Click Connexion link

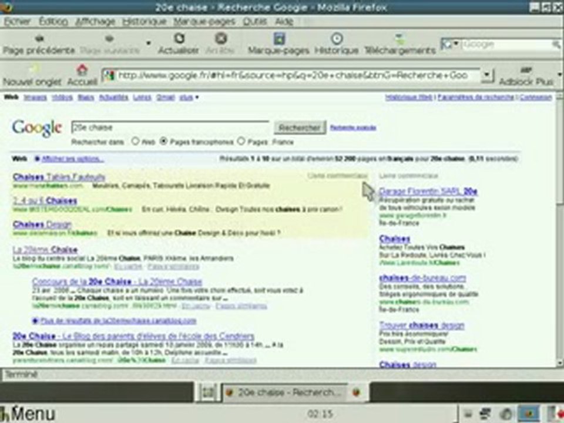click(x=536, y=98)
